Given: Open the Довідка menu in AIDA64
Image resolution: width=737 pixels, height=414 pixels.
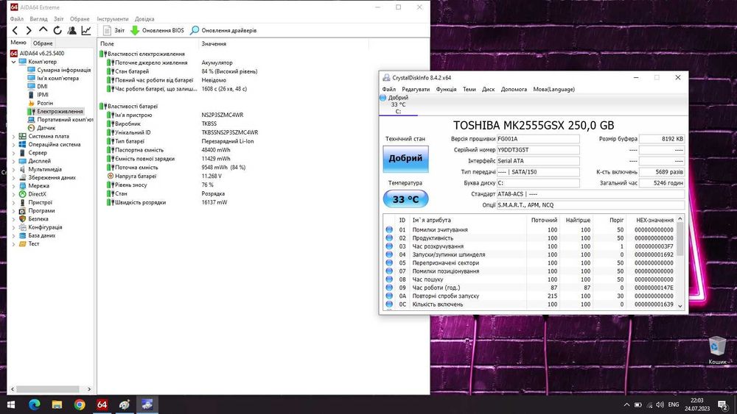Looking at the screenshot, I should click(x=144, y=19).
